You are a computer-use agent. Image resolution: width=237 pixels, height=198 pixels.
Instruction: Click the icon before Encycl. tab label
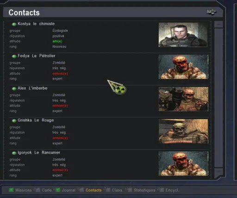pyautogui.click(x=162, y=190)
